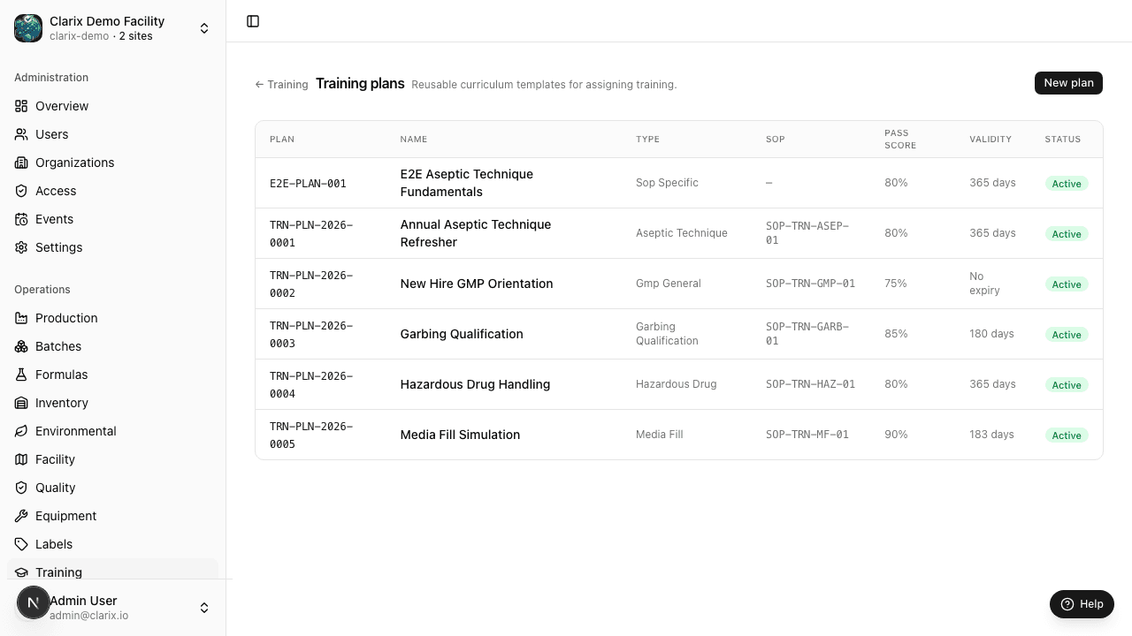Click plan ID TRN-PLN-2026-0005
This screenshot has height=636, width=1132.
[311, 435]
